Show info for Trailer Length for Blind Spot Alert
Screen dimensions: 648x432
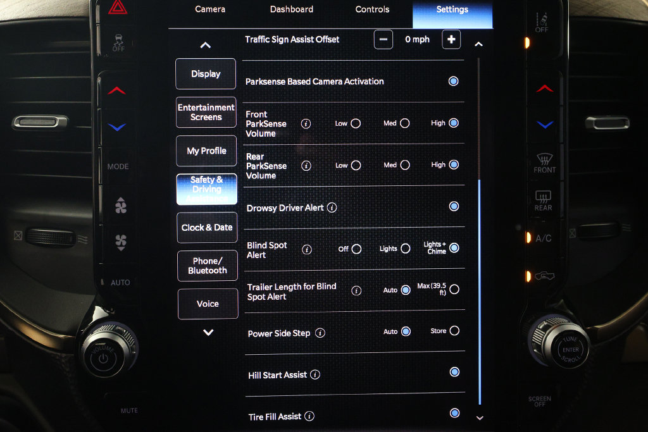[x=356, y=291]
